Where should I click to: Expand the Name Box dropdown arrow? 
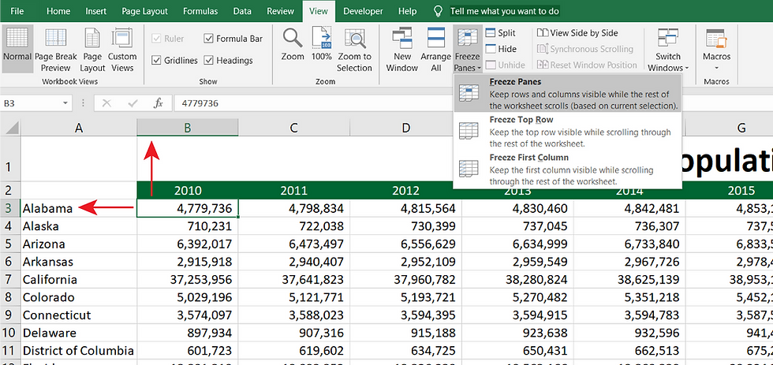pos(65,103)
